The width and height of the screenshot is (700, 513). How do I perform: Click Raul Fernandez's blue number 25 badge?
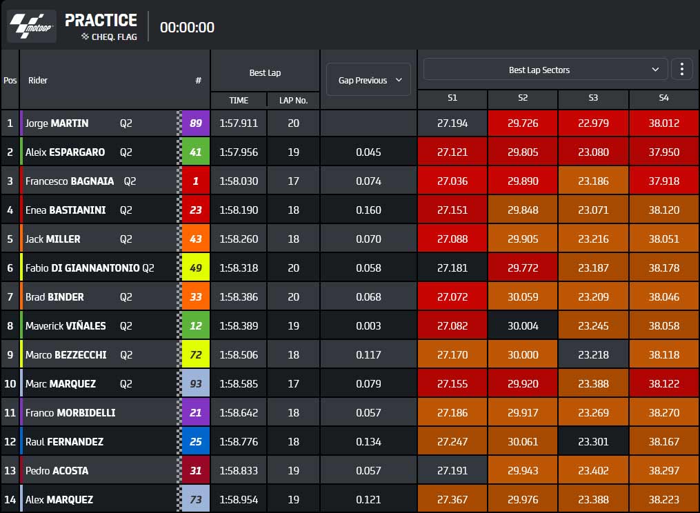[196, 441]
